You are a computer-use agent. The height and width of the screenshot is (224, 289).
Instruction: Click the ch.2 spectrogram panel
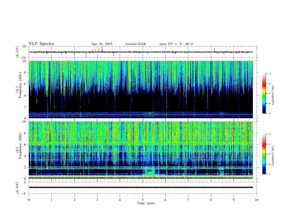[x=140, y=150]
